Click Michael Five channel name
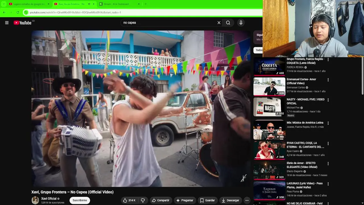Image resolution: width=364 pixels, height=205 pixels. [x=293, y=108]
